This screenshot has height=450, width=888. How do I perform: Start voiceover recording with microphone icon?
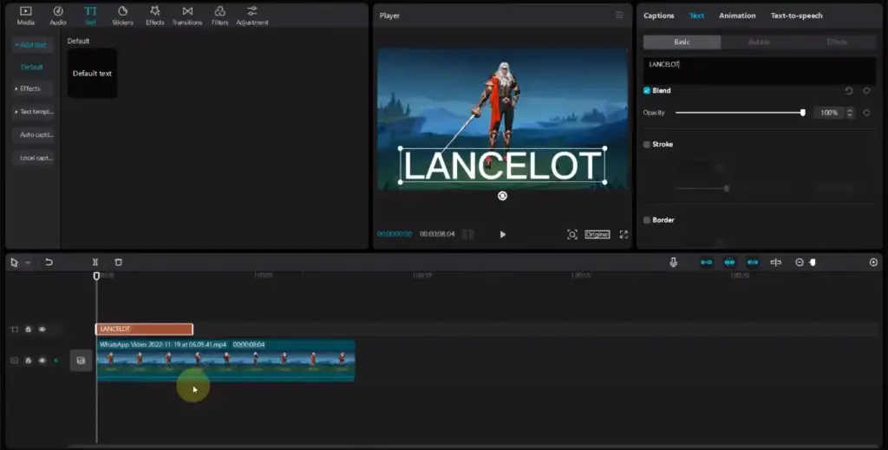[673, 262]
